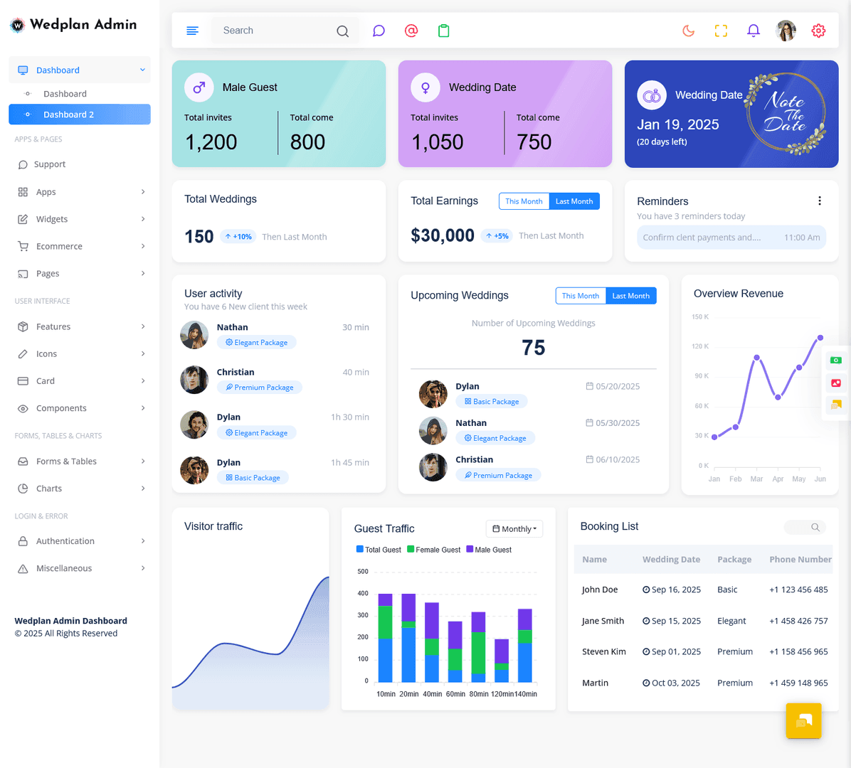Enter fullscreen with the yellow frame icon
The height and width of the screenshot is (768, 851).
(721, 31)
